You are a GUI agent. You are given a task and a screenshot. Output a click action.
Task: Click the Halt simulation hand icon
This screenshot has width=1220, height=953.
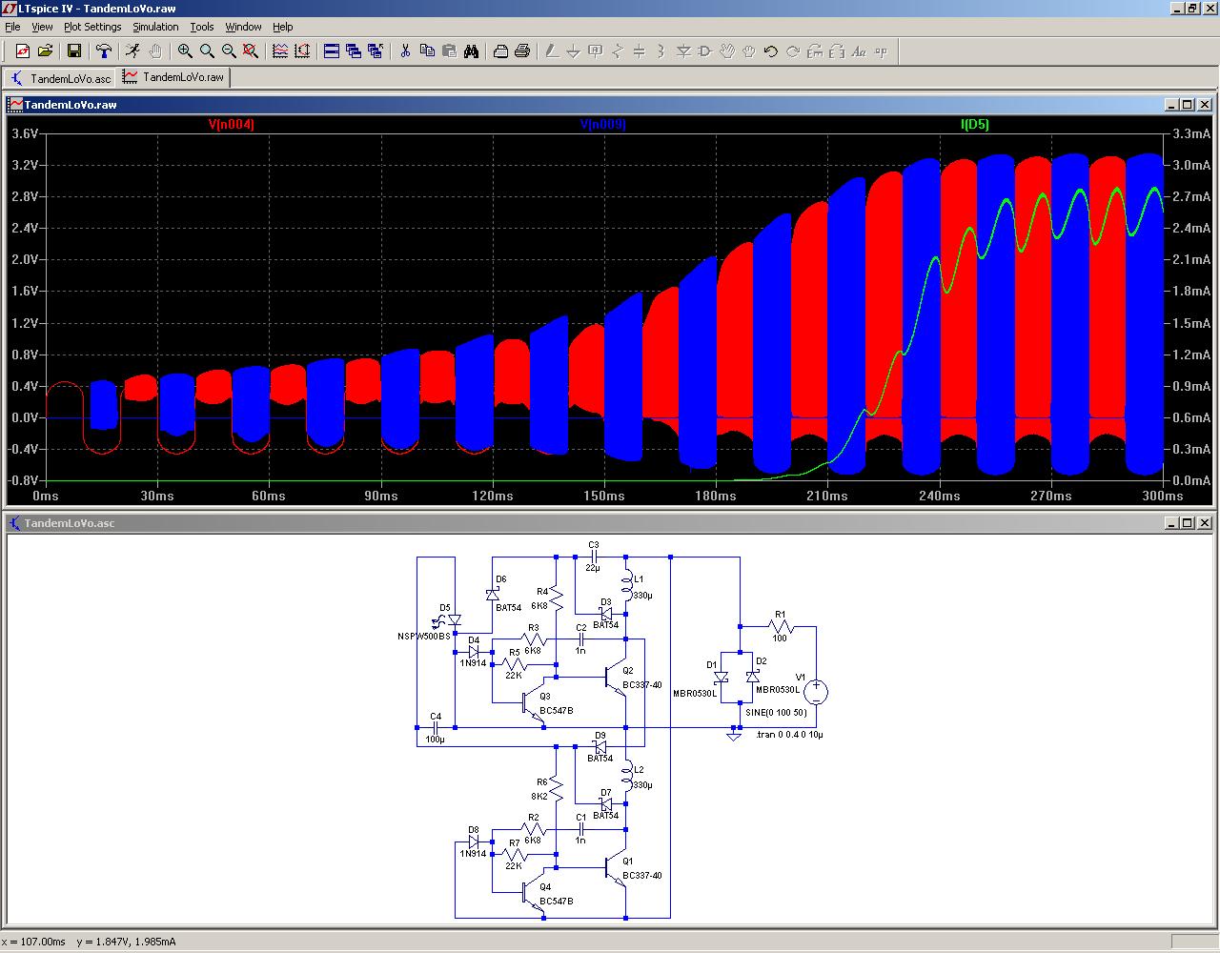pyautogui.click(x=155, y=51)
